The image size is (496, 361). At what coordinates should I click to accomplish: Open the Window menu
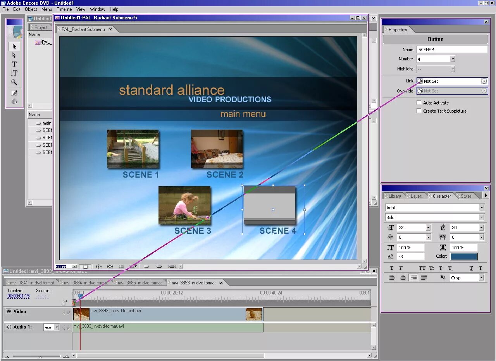pyautogui.click(x=97, y=9)
